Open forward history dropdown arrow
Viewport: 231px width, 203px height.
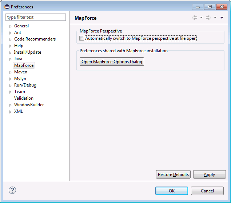point(215,18)
